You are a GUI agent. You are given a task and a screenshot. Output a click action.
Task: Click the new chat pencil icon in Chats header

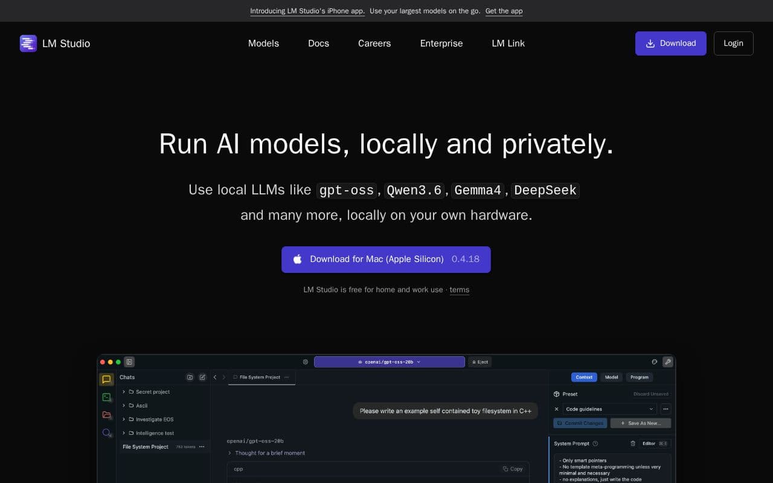(x=202, y=377)
